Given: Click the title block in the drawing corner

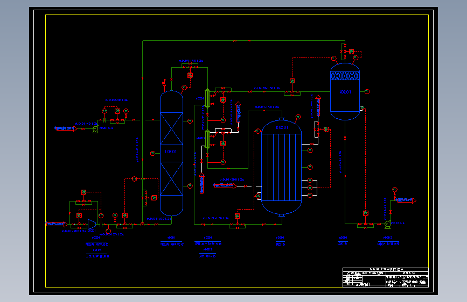Looking at the screenshot, I should click(386, 277).
